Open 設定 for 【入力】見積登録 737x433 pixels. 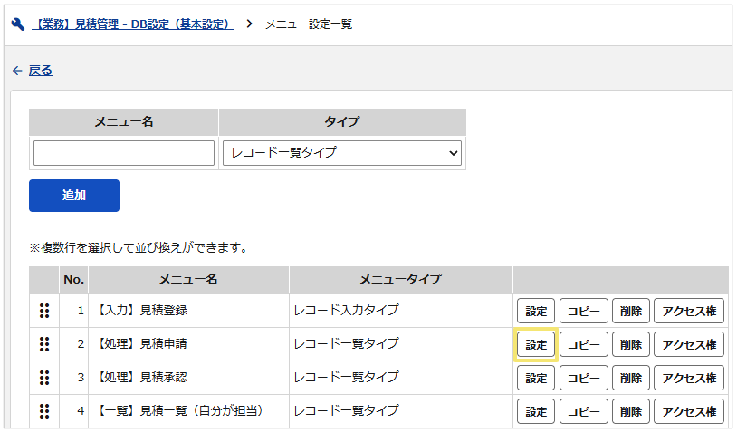pyautogui.click(x=536, y=311)
